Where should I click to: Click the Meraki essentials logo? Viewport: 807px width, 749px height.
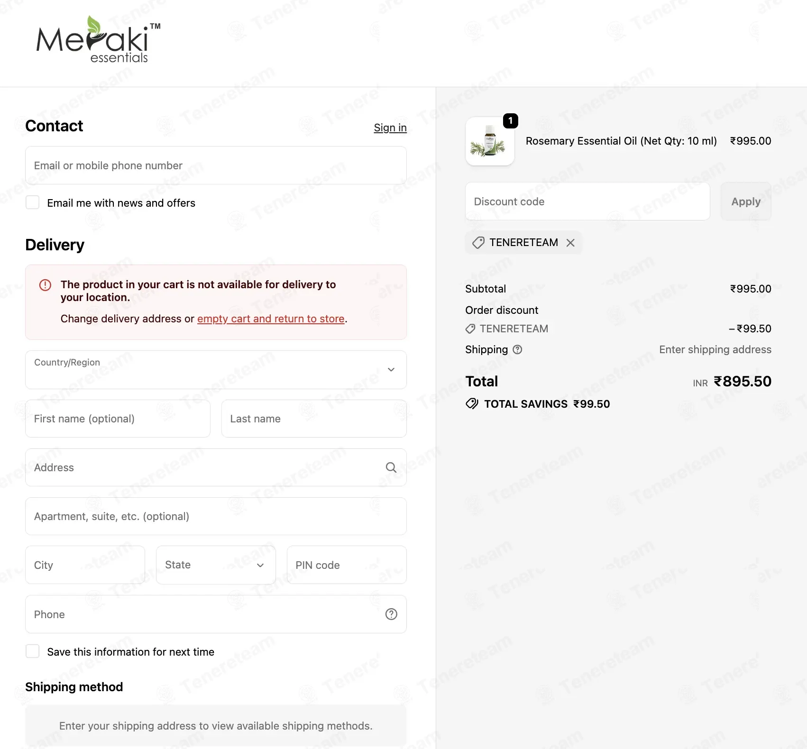coord(98,39)
